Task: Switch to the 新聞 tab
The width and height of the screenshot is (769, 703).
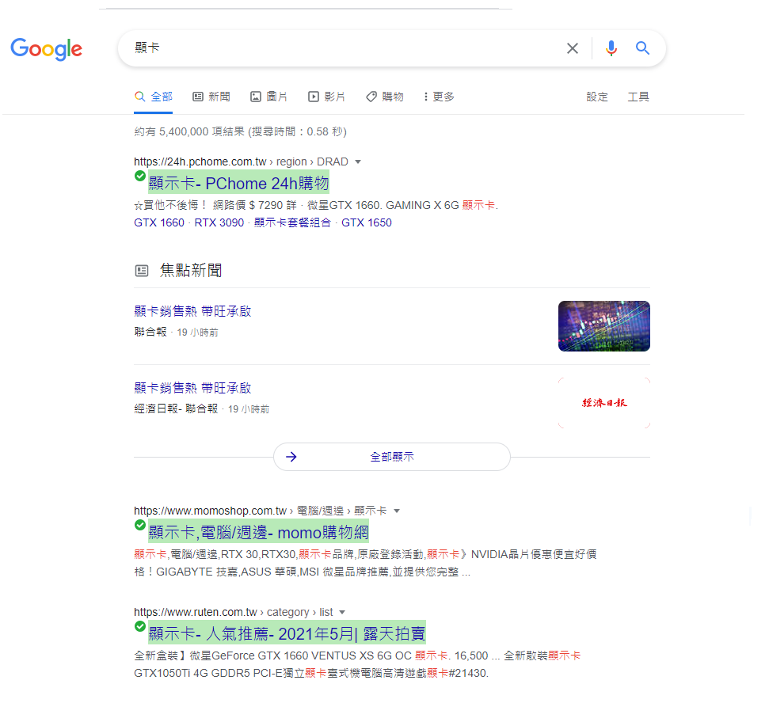Action: coord(211,97)
